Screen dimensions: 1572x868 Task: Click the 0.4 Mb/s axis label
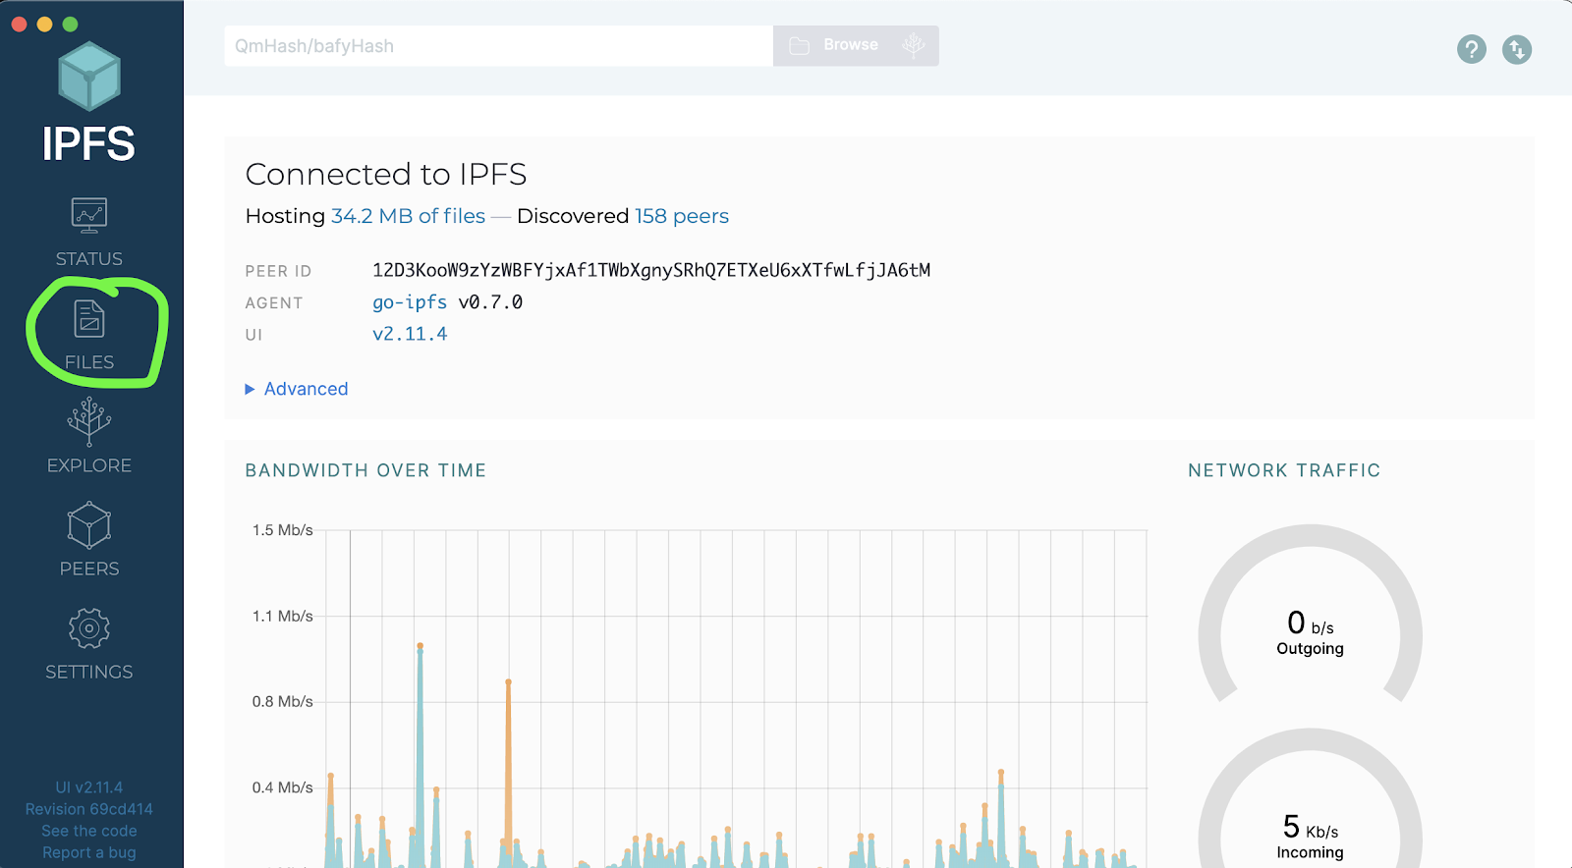283,787
